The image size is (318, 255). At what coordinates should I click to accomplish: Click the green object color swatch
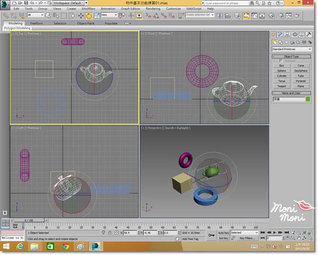click(x=308, y=98)
